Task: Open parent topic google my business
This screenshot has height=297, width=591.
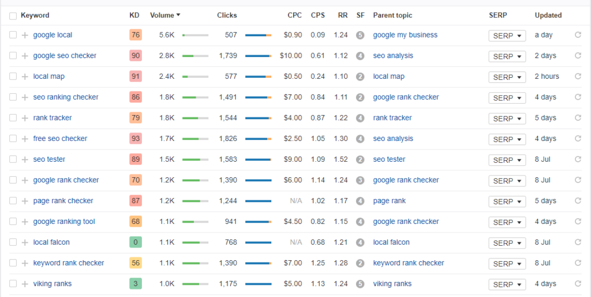Action: click(405, 35)
